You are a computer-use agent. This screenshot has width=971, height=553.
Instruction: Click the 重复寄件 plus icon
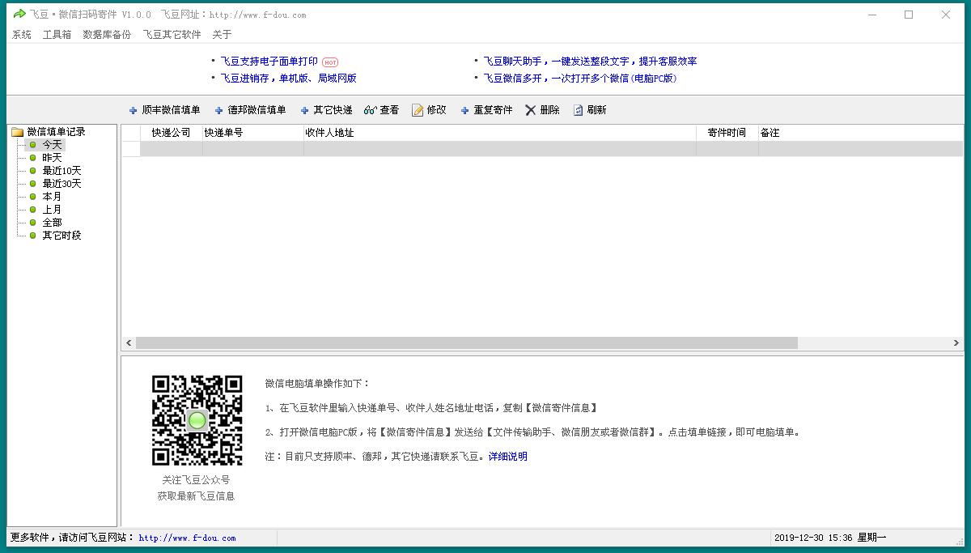point(465,110)
